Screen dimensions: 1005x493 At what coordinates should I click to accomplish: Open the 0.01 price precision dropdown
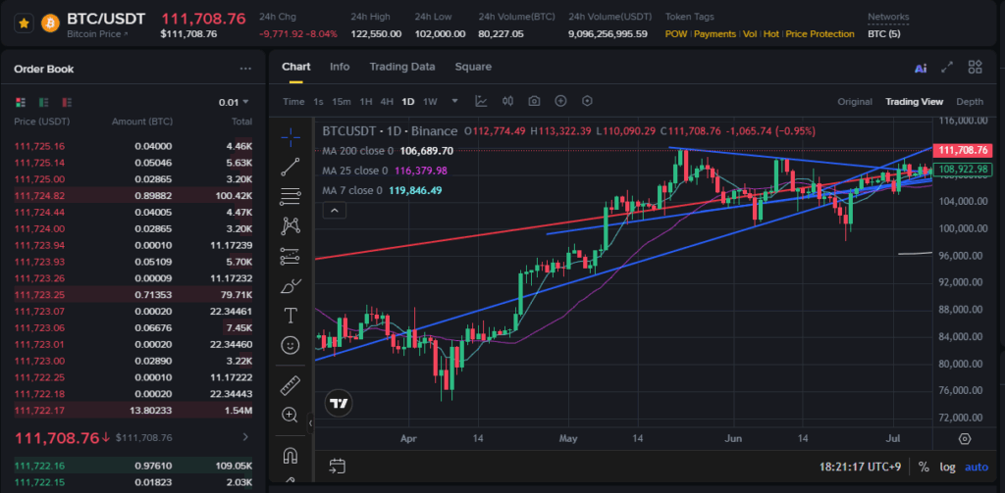pyautogui.click(x=234, y=102)
